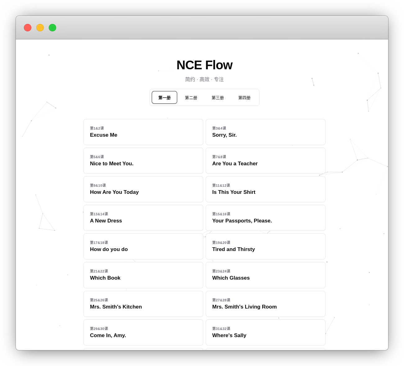
Task: Click the 简约 · 高效 · 专注 subtitle
Action: point(204,79)
